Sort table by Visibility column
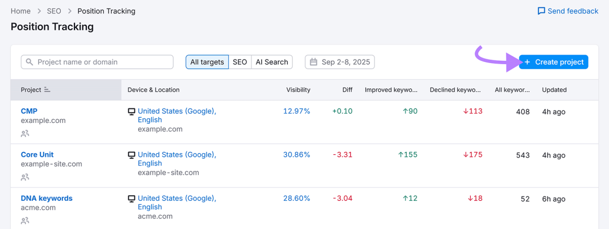This screenshot has height=229, width=609. [x=298, y=90]
